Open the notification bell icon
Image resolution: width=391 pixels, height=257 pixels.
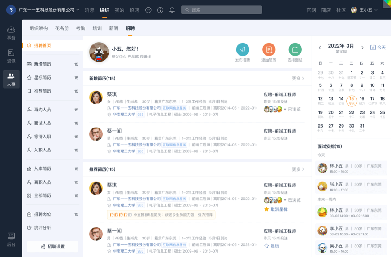(172, 10)
